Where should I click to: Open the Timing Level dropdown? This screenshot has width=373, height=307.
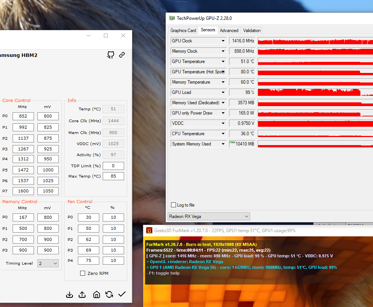(x=48, y=263)
